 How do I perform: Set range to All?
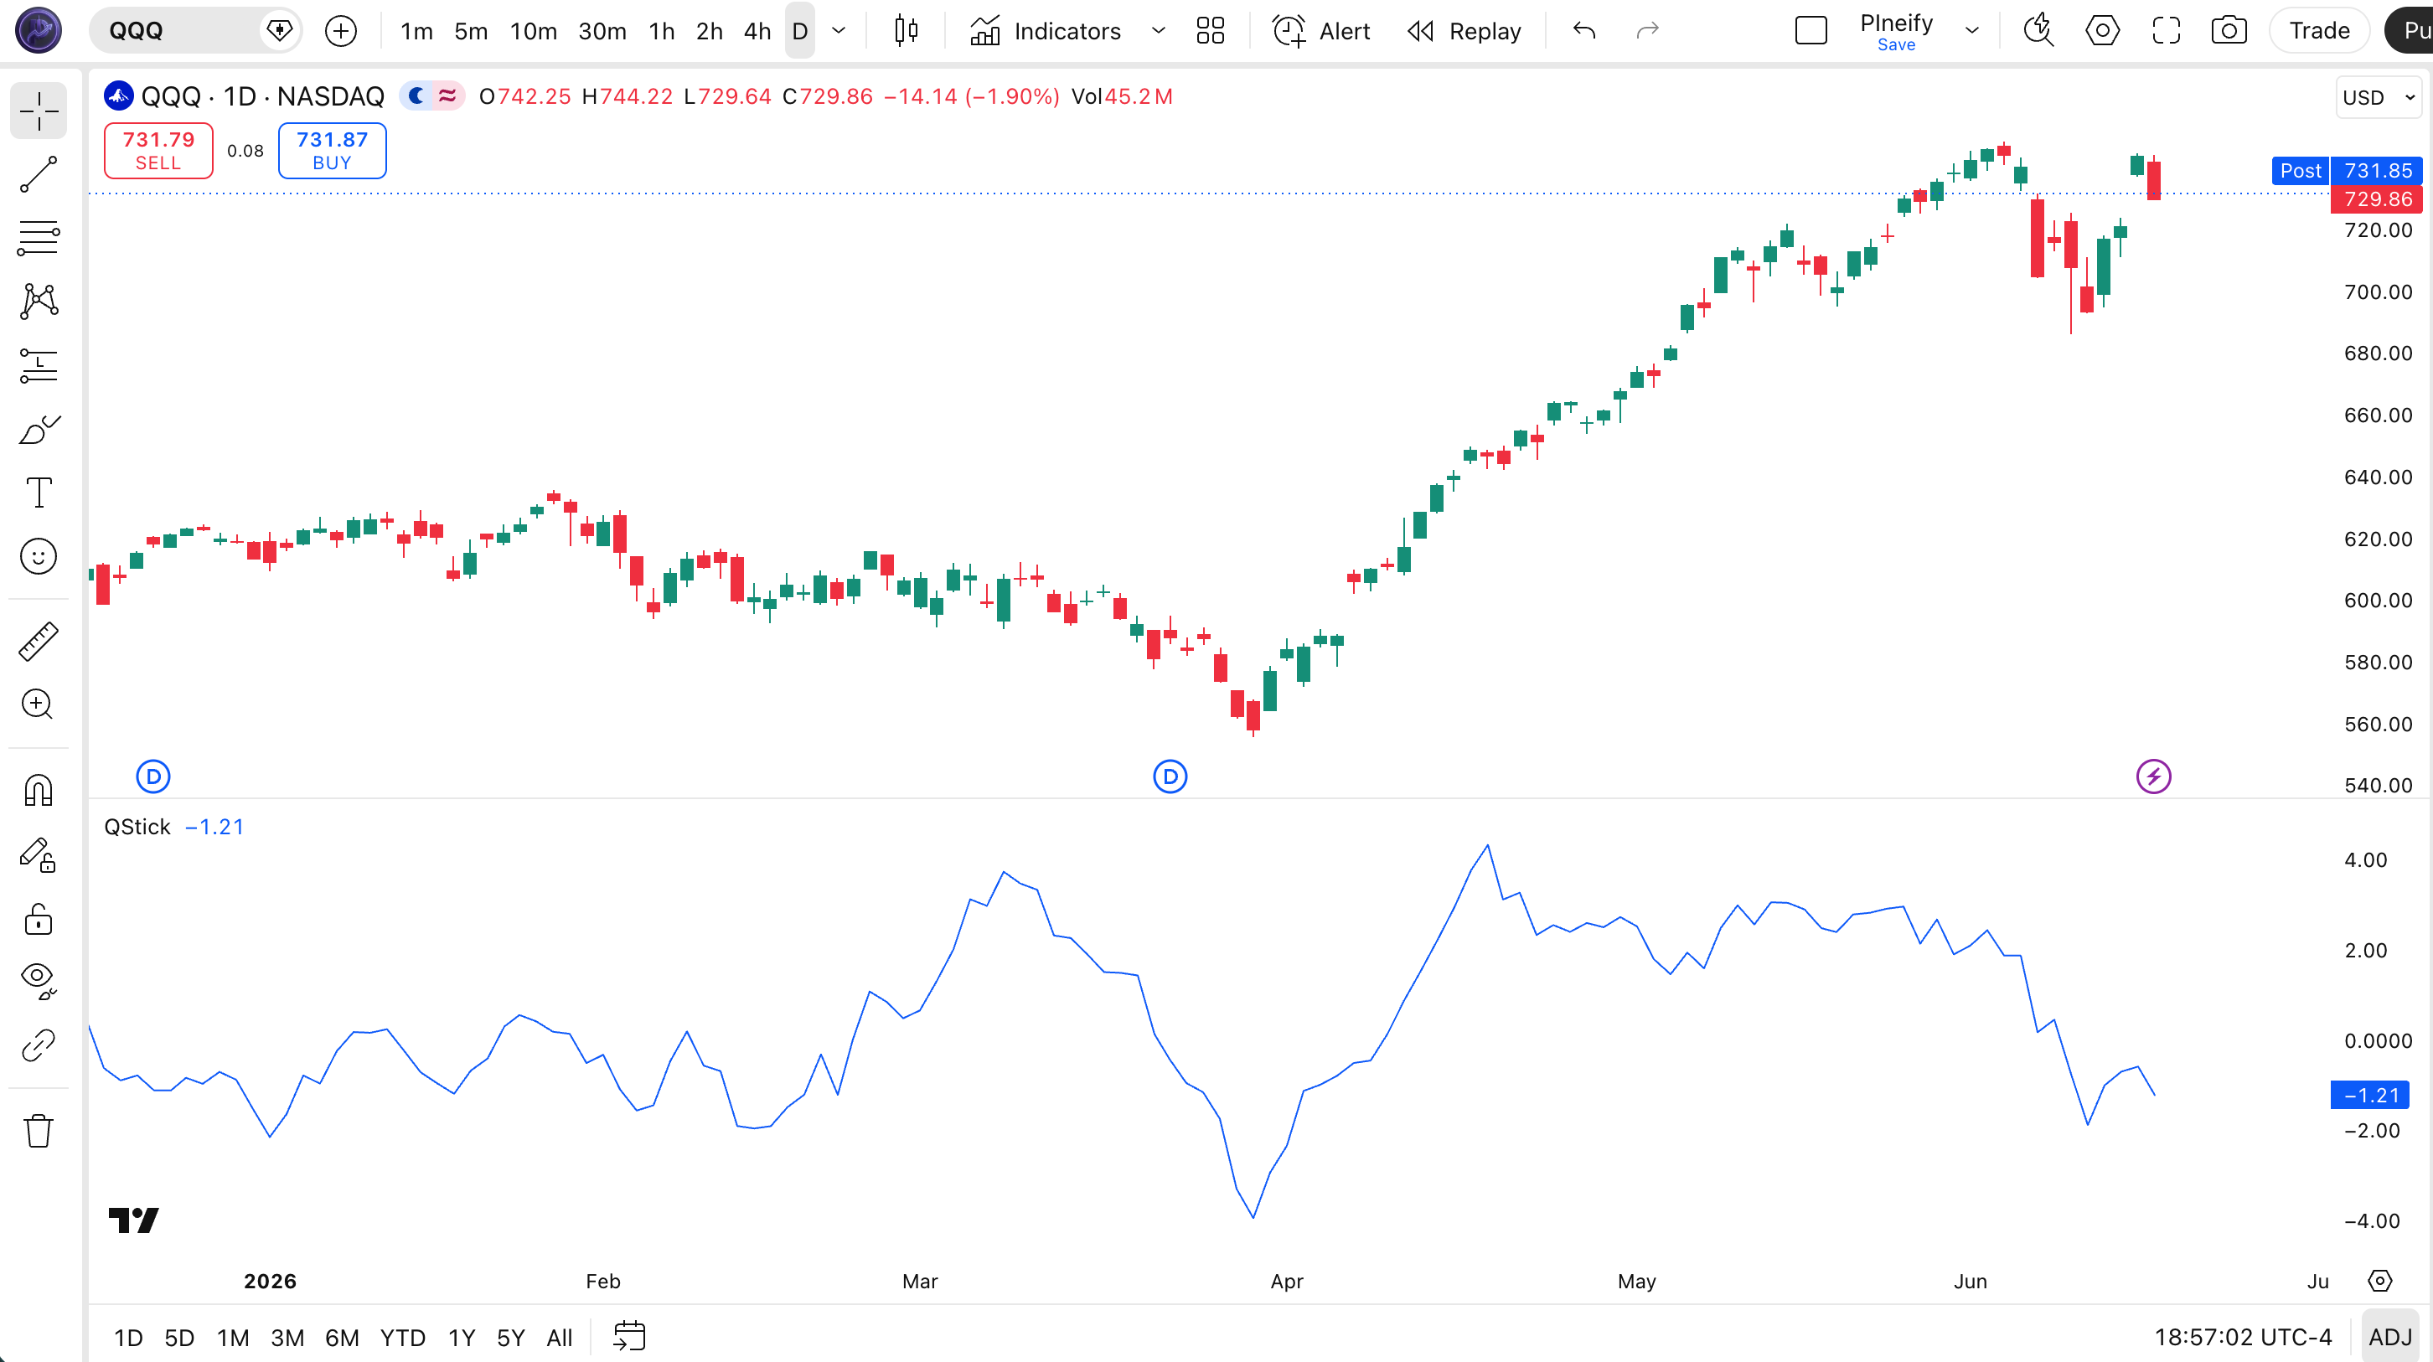click(559, 1338)
